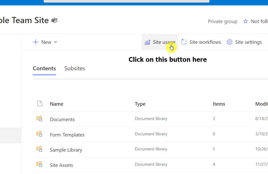Click item count 4 in Site Assets row
This screenshot has width=268, height=174.
coord(214,164)
